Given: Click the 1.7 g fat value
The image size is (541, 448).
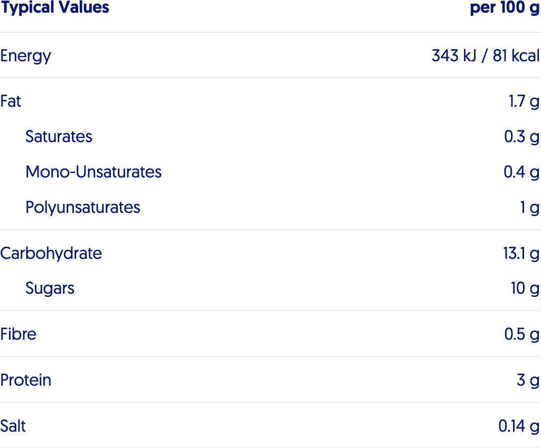Looking at the screenshot, I should 524,102.
